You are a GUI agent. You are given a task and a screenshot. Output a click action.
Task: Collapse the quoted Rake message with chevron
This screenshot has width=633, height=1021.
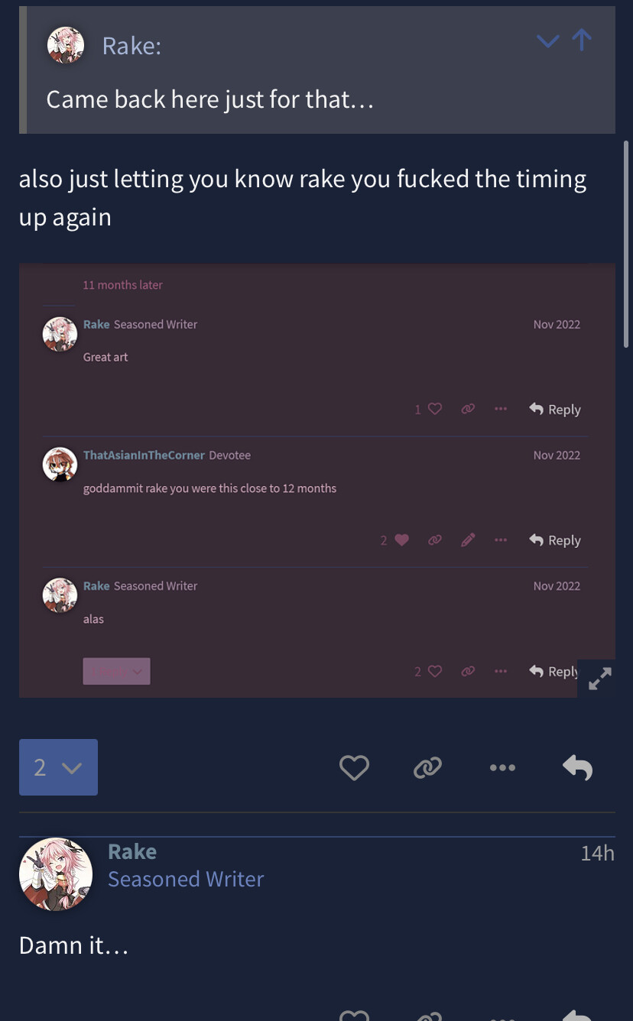[548, 41]
